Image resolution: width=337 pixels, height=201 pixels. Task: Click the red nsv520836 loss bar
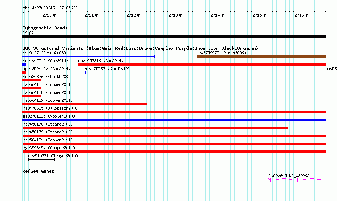click(31, 80)
